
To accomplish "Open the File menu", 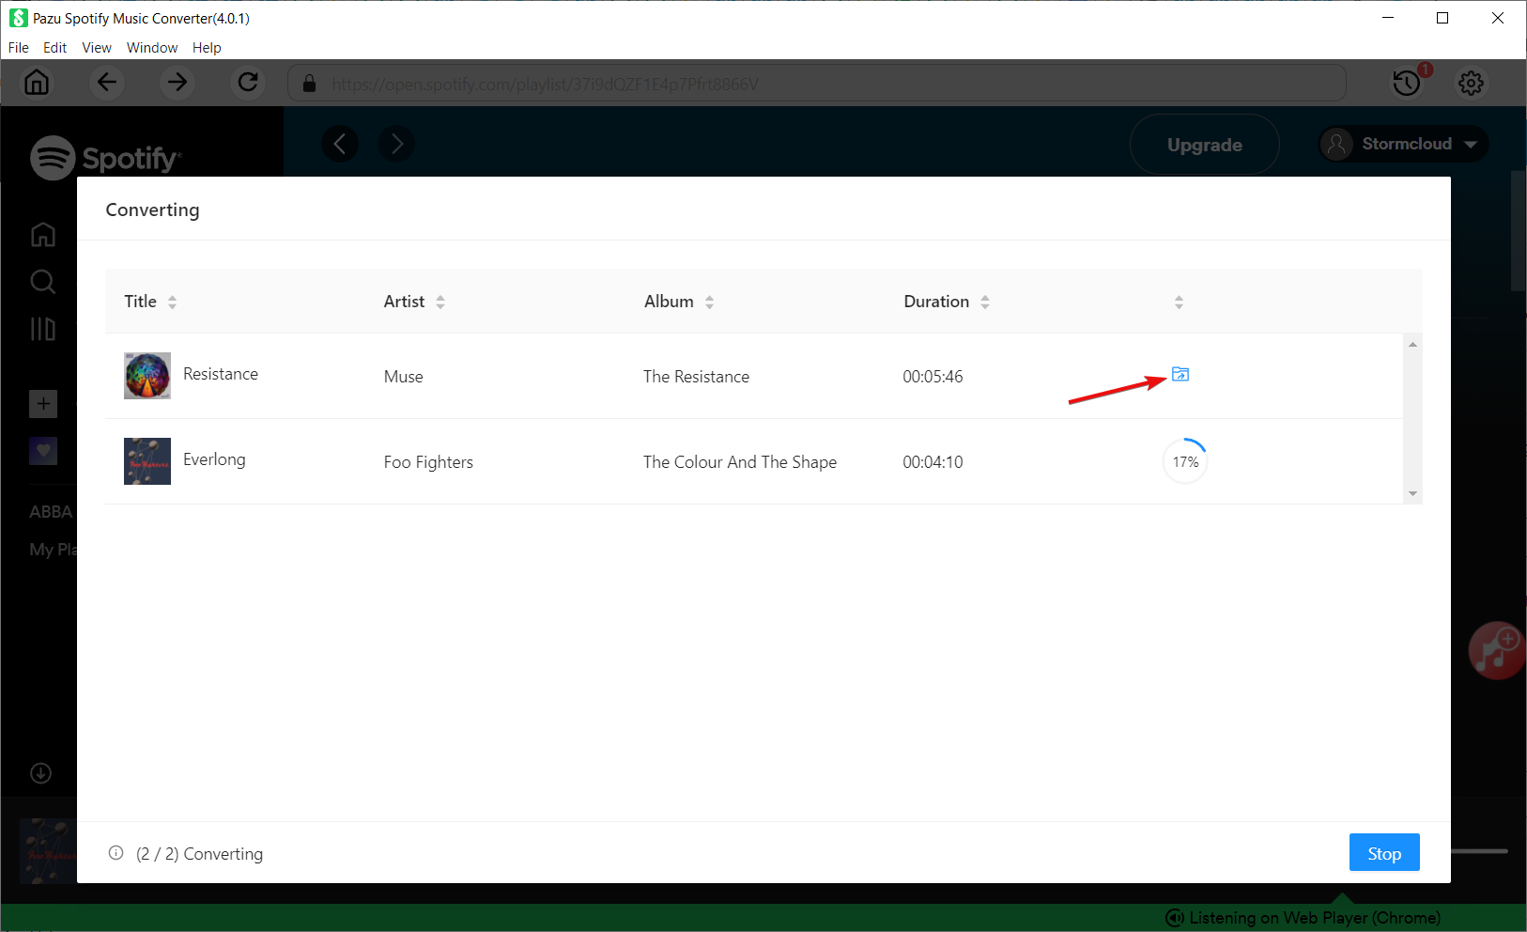I will [19, 48].
